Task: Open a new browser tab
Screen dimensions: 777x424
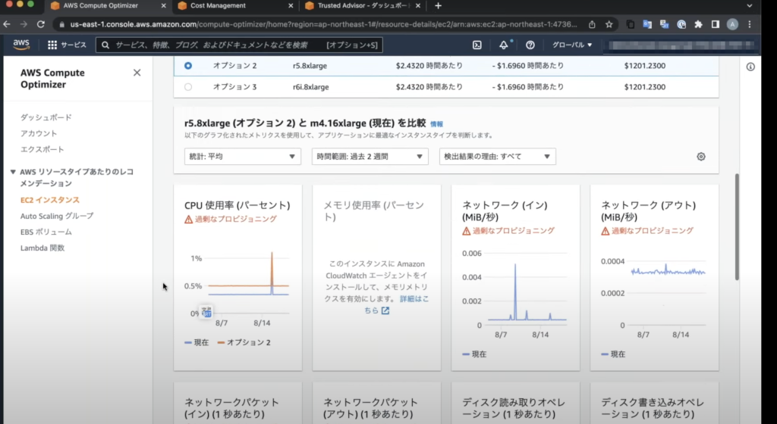Action: coord(438,6)
